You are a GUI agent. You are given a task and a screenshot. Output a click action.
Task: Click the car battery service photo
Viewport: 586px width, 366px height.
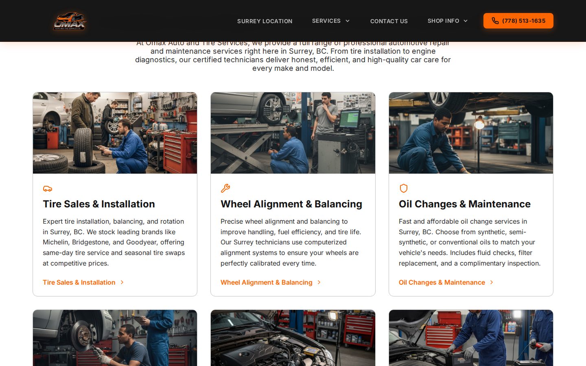point(471,338)
